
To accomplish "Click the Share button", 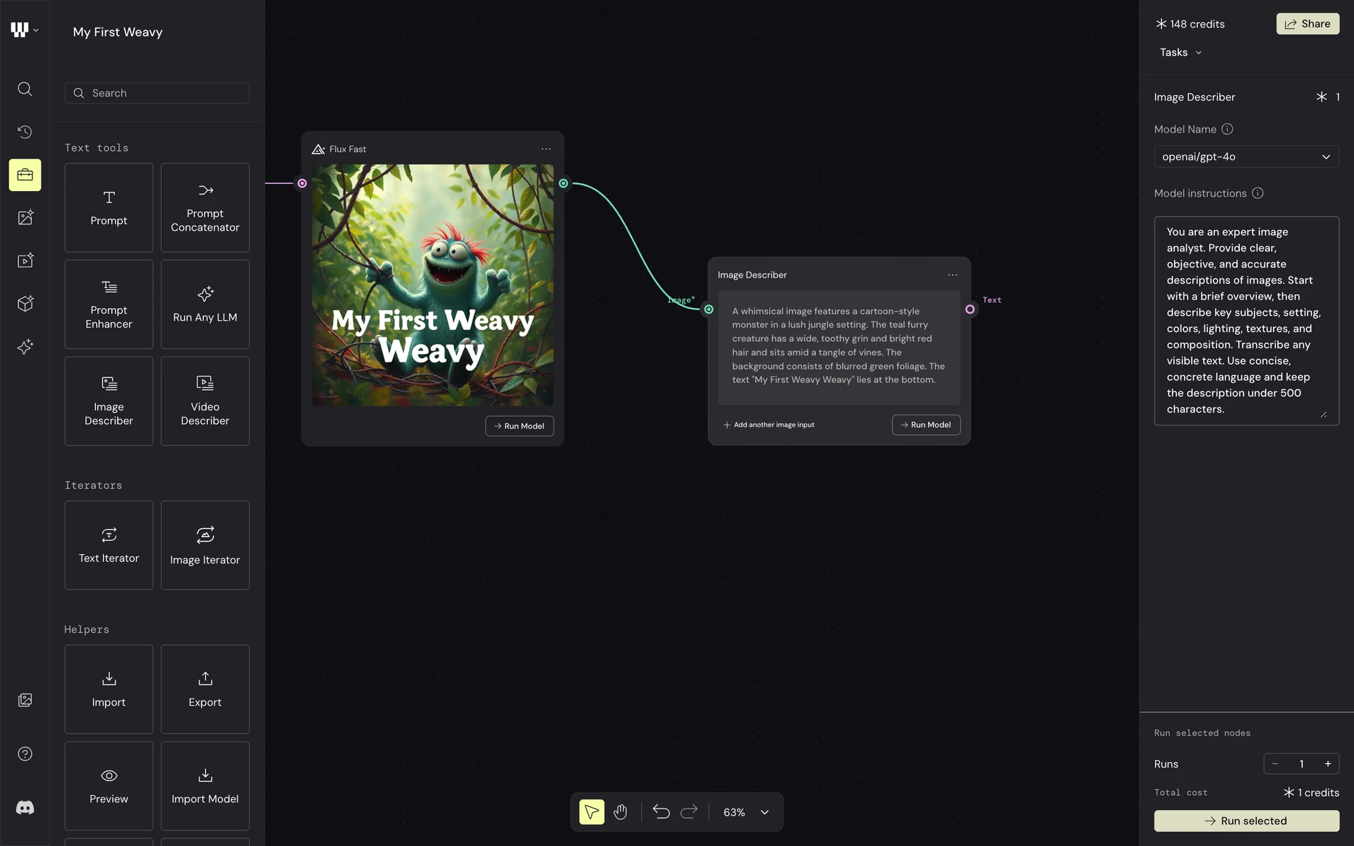I will 1307,24.
